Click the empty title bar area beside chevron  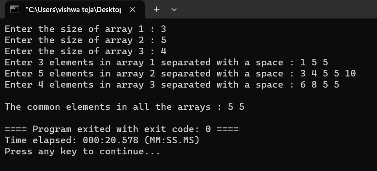click(x=278, y=9)
